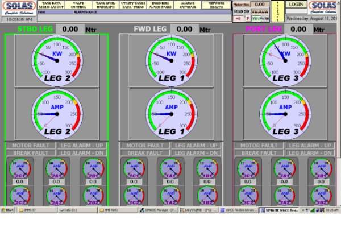The height and width of the screenshot is (248, 341).
Task: Select the LEG 1 KW gauge
Action: click(171, 58)
